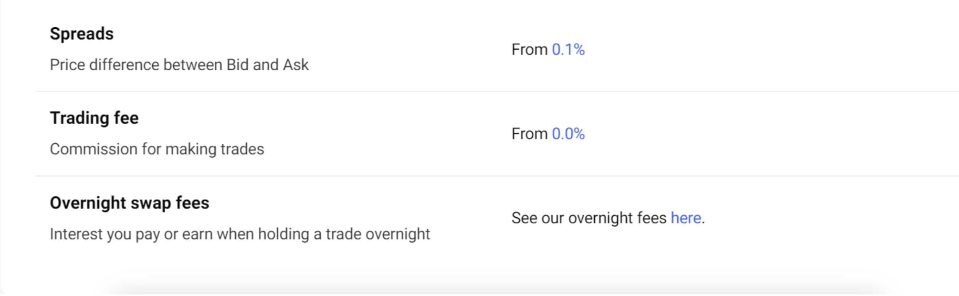Click the Spreads heading
The height and width of the screenshot is (296, 959).
coord(82,34)
